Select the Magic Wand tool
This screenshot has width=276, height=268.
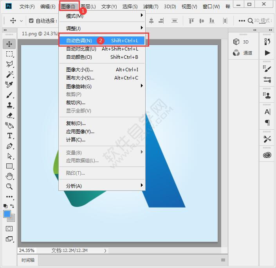point(9,74)
